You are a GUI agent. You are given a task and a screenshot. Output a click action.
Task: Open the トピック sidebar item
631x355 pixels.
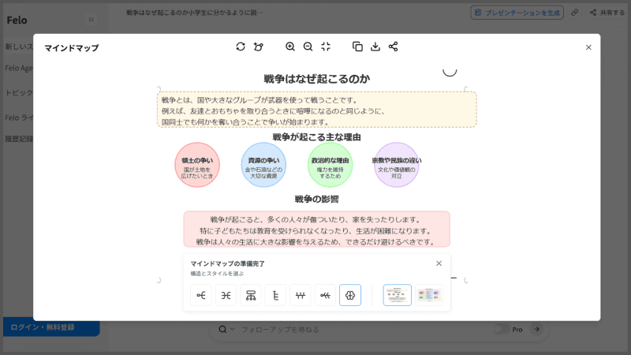pos(18,92)
